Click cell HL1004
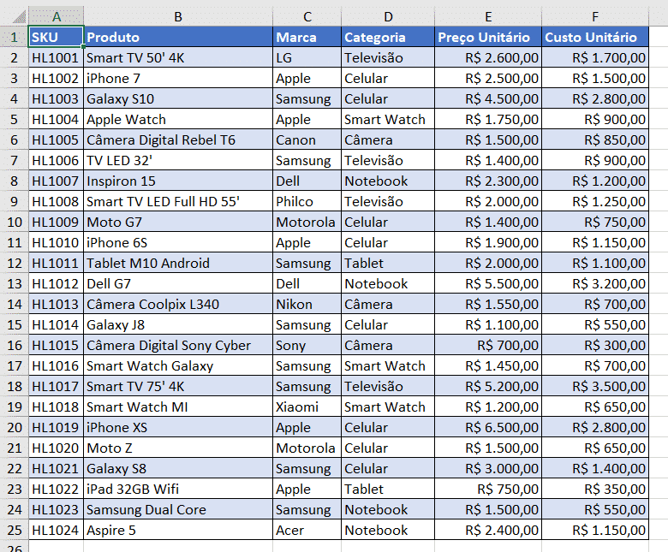The width and height of the screenshot is (668, 552). point(57,119)
